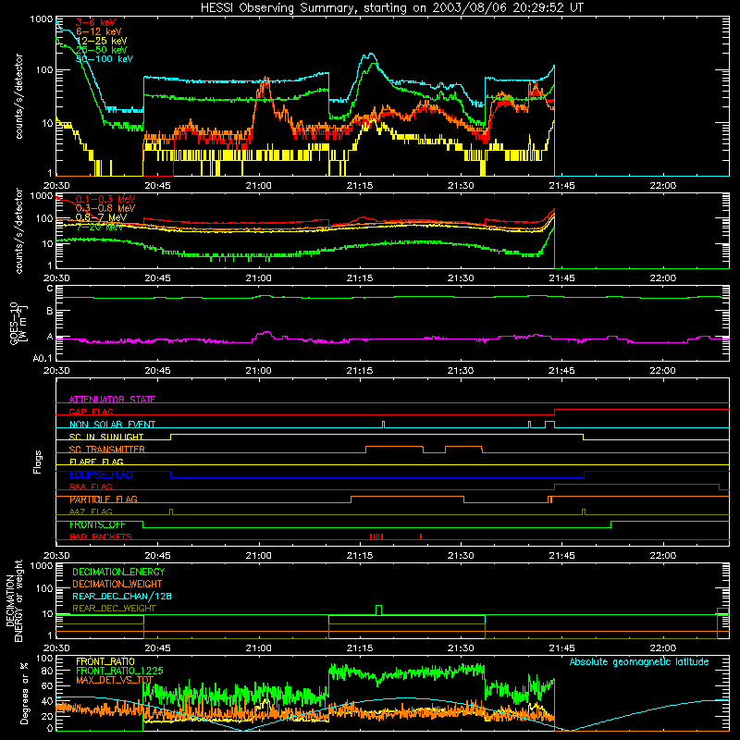Select the orange 6-12 keV legend label
The height and width of the screenshot is (740, 740).
(x=98, y=31)
